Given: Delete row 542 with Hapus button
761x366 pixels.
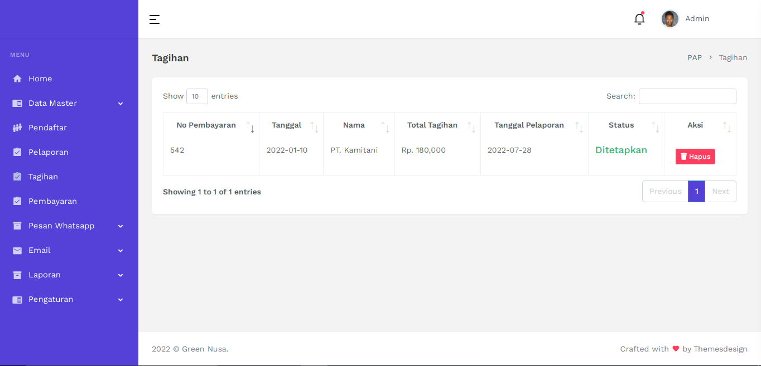Looking at the screenshot, I should point(695,157).
